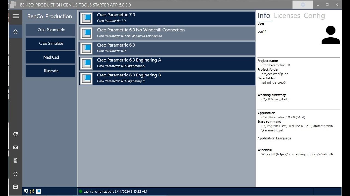Open settings gear in the title bar

(303, 5)
